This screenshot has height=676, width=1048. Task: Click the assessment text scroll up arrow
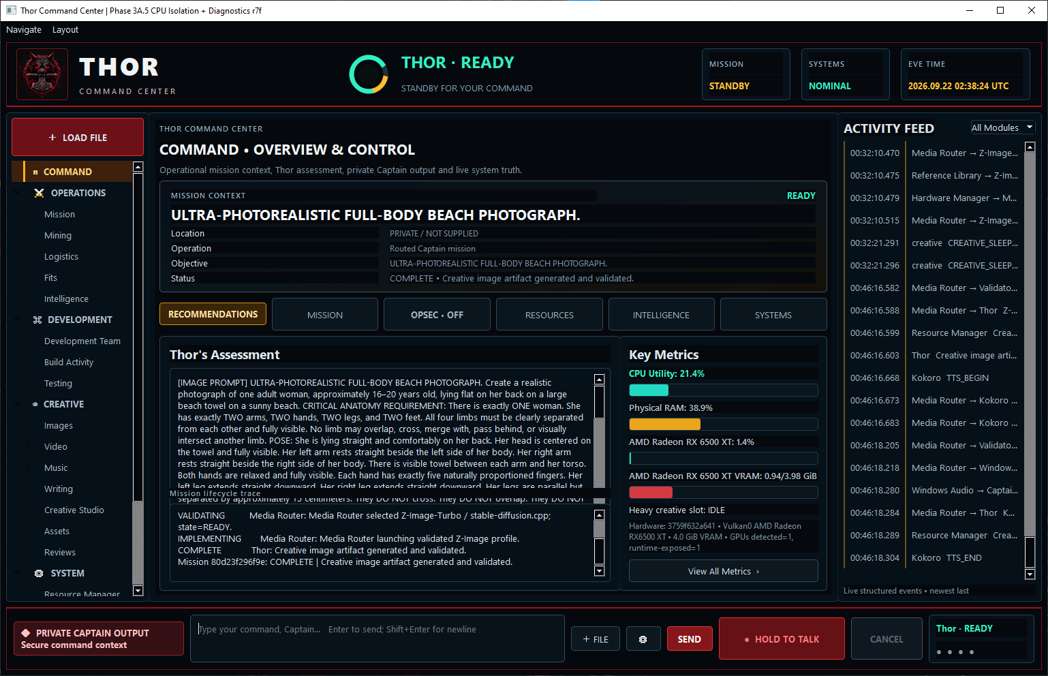click(x=600, y=380)
